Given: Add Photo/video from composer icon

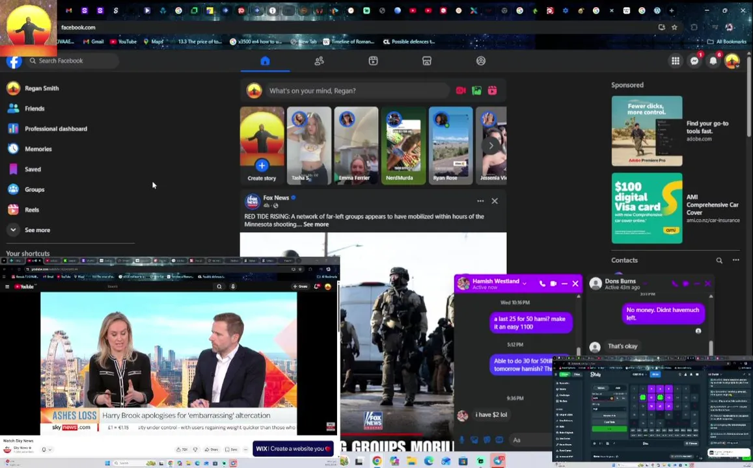Looking at the screenshot, I should tap(476, 90).
